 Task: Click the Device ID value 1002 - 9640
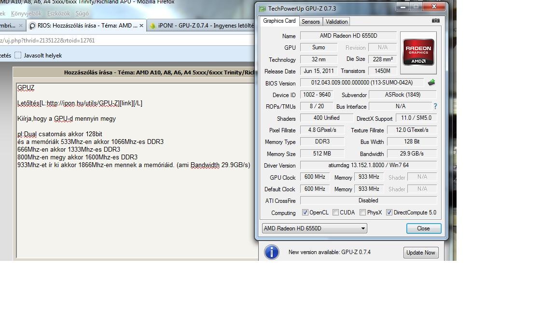pos(317,94)
